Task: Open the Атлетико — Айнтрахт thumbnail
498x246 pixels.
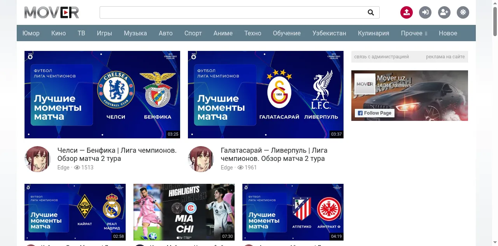Action: pos(293,212)
